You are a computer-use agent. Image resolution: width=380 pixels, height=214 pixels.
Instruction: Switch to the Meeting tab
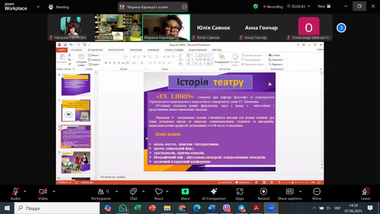59,7
